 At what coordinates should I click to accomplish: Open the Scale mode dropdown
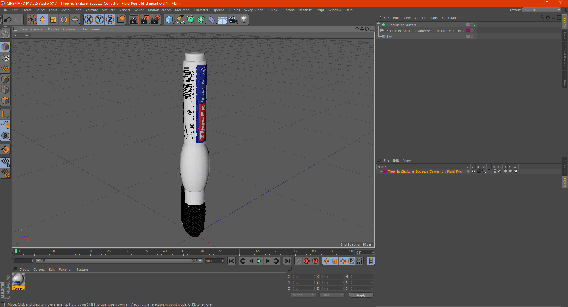tap(332, 295)
